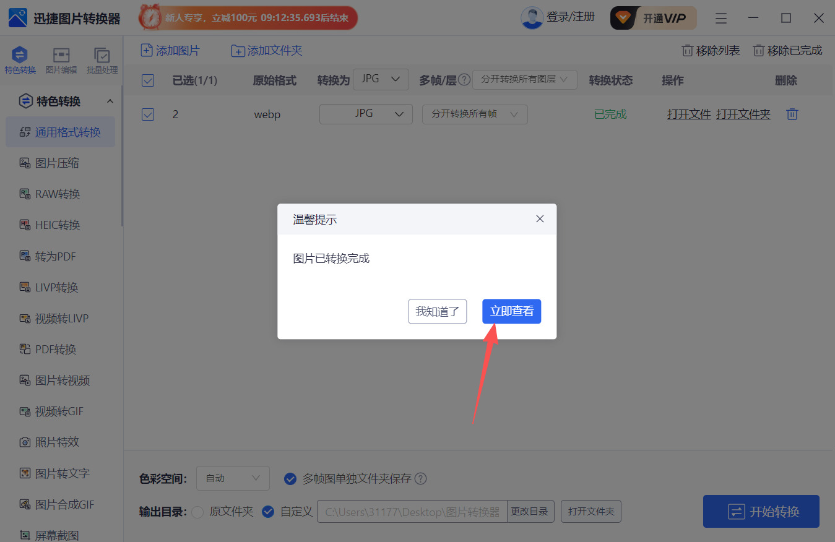Click 打开文件 link for the webp row

tap(689, 114)
